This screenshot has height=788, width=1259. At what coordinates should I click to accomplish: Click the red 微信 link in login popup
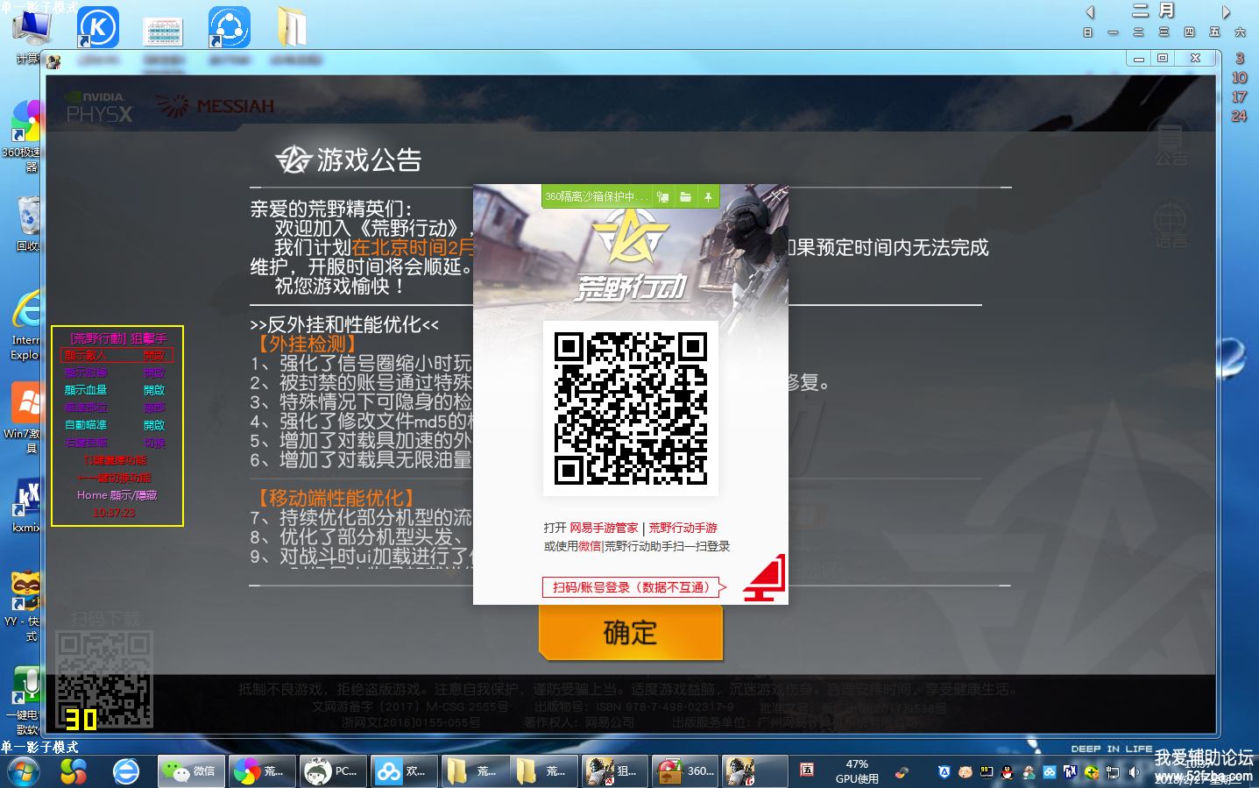coord(590,546)
